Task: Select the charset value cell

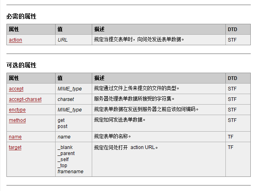Action: (x=66, y=99)
